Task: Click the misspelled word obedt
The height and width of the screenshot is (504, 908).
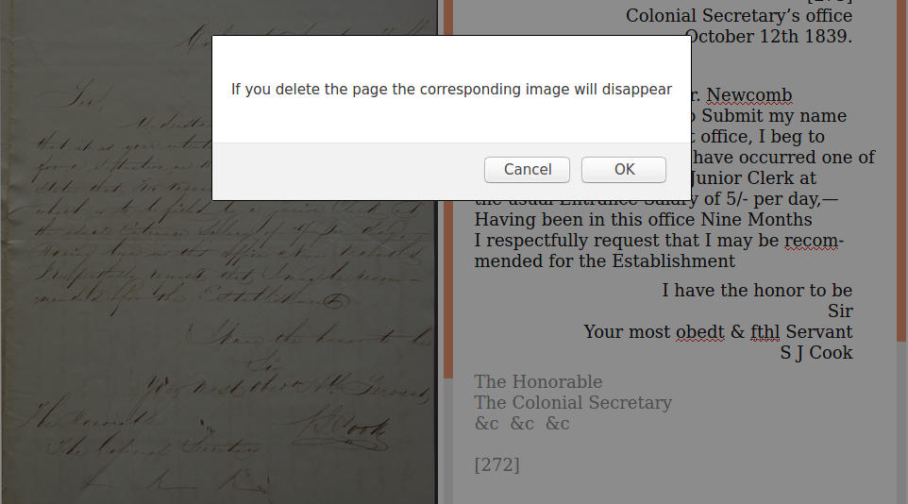Action: tap(700, 332)
